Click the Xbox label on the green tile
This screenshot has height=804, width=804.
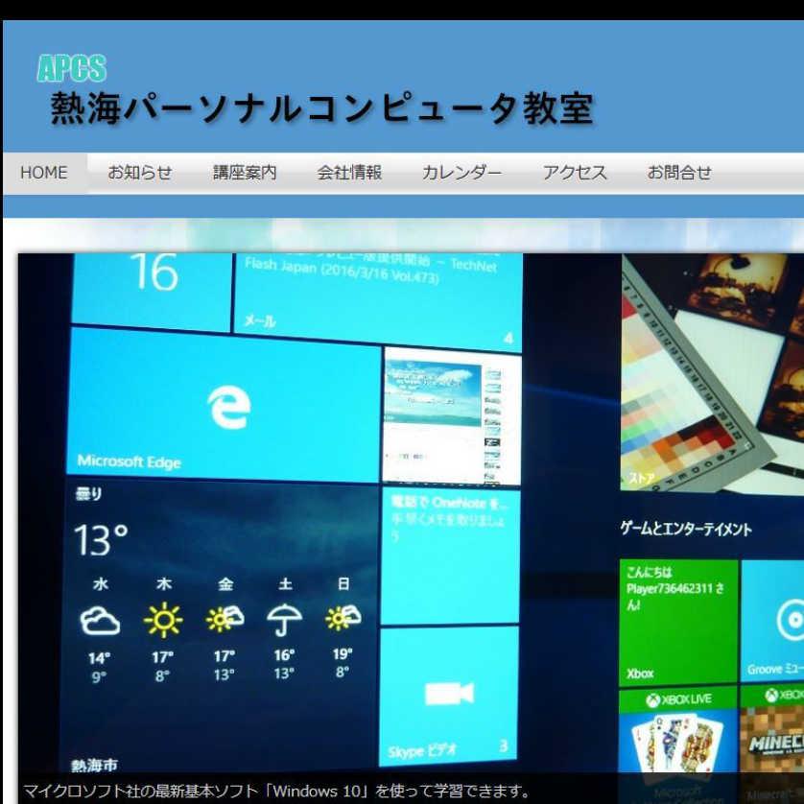pos(640,674)
